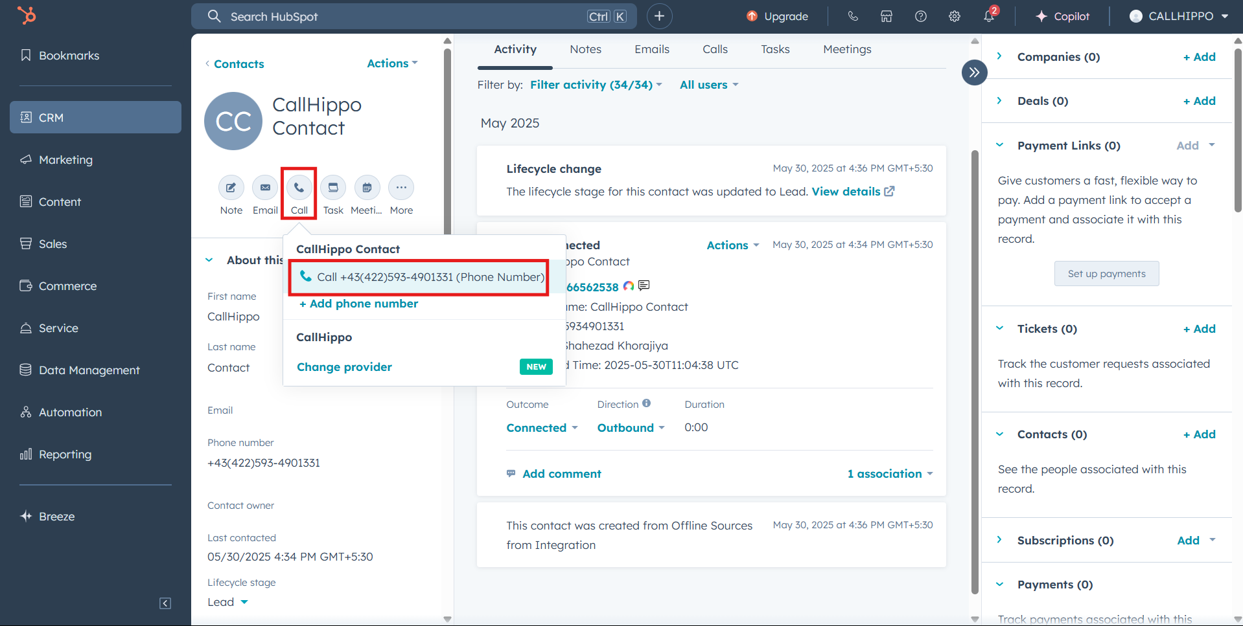Viewport: 1243px width, 626px height.
Task: Switch to the Tasks tab
Action: [x=775, y=49]
